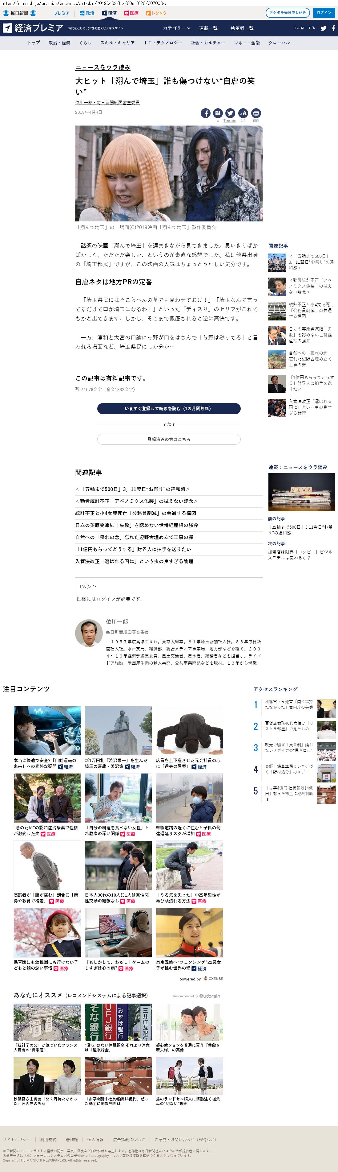Bookmark the article with the Hatena B! icon

point(218,113)
